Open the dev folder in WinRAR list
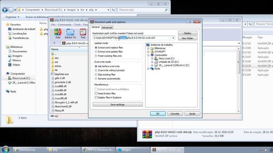273x153 pixels. coord(57,58)
